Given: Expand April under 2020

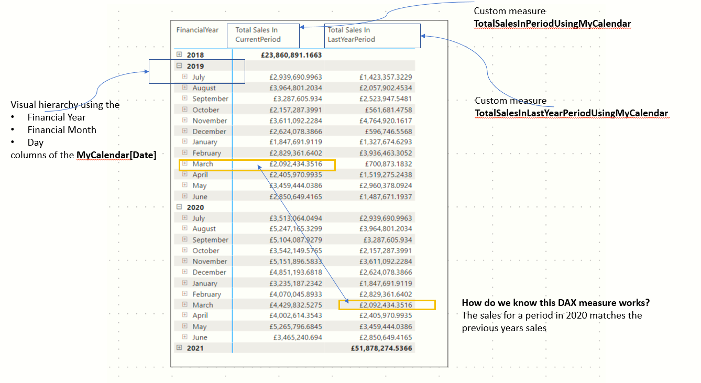Looking at the screenshot, I should 184,315.
